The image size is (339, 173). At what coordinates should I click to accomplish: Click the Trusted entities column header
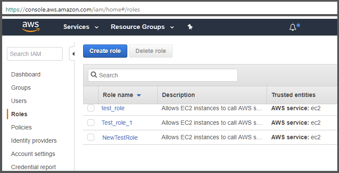[x=293, y=95]
